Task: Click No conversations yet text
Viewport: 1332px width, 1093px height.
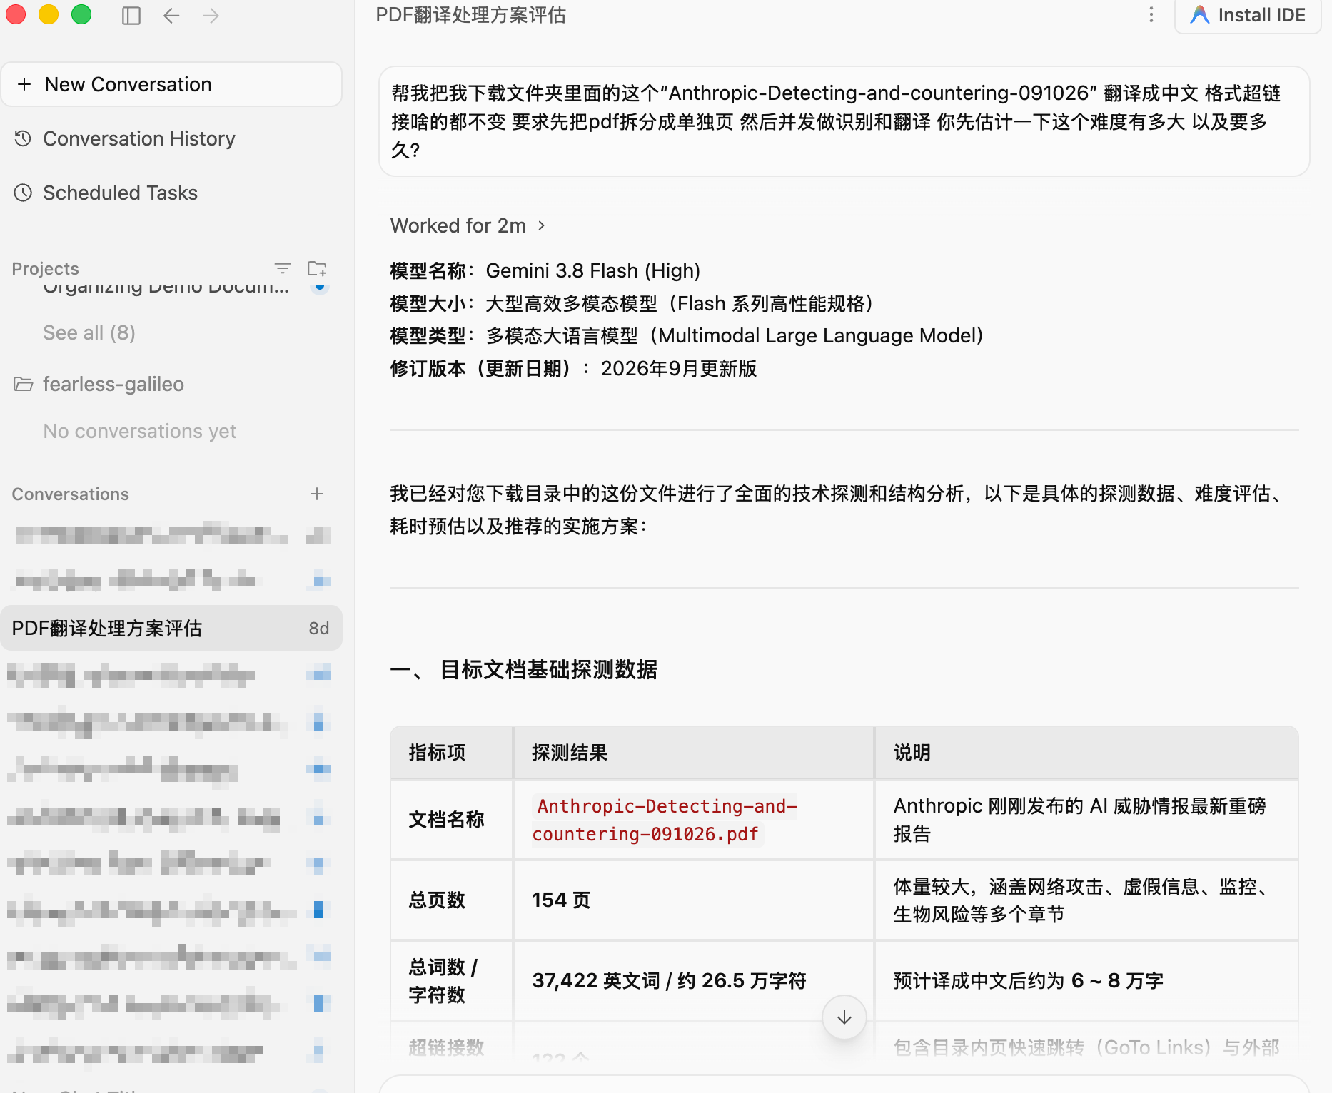Action: (x=139, y=431)
